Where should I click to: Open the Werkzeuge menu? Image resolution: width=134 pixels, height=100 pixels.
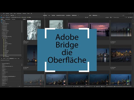(x=24, y=14)
